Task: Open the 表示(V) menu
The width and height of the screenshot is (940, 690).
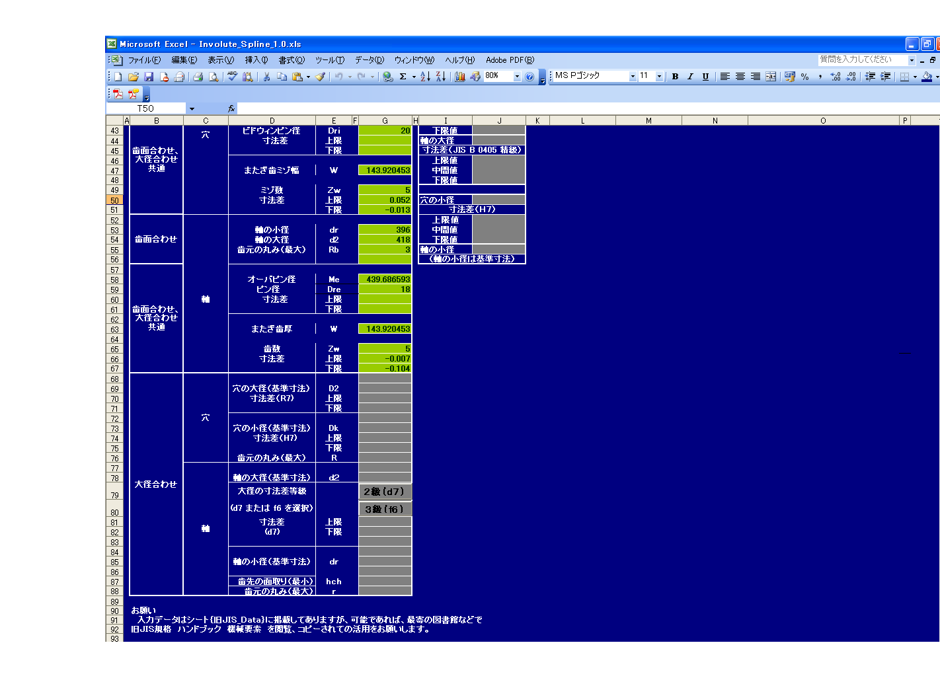Action: 221,60
